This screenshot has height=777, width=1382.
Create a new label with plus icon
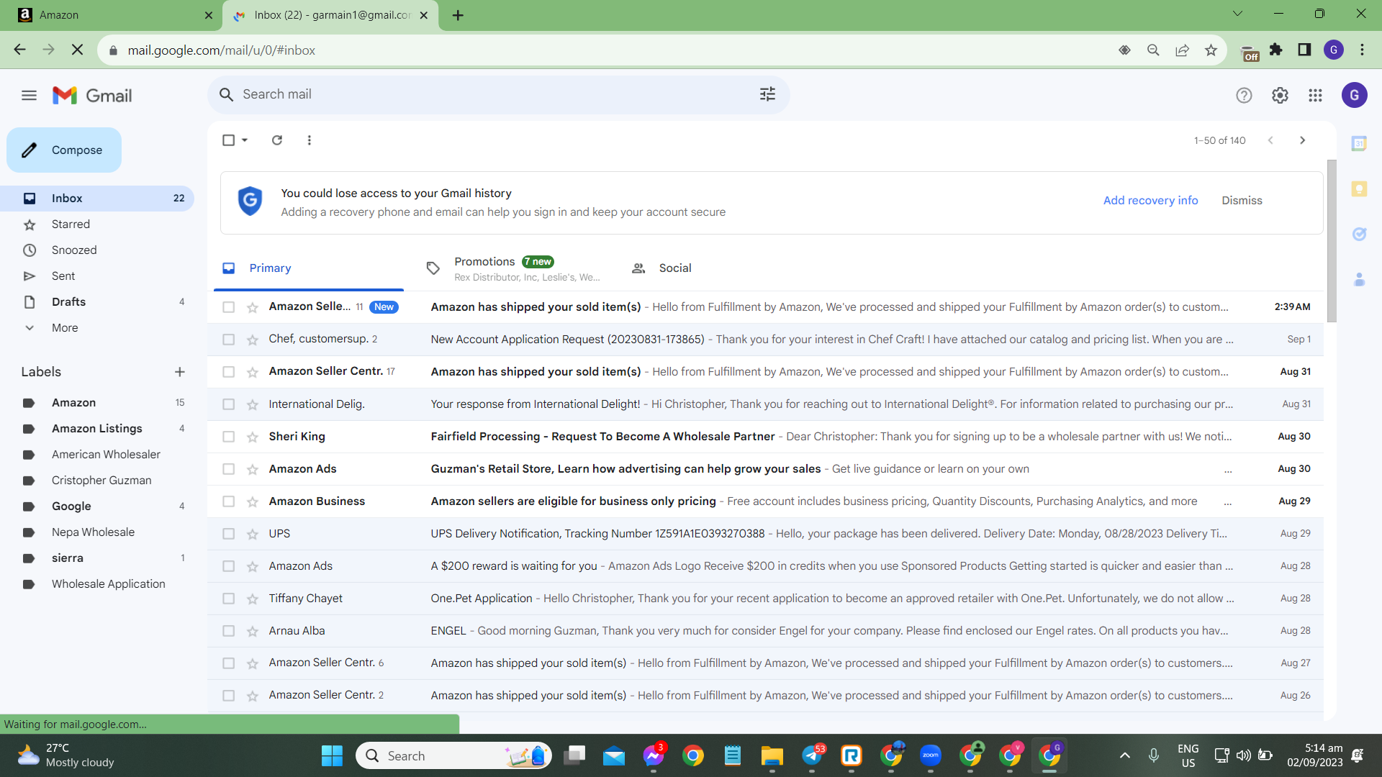(x=180, y=372)
